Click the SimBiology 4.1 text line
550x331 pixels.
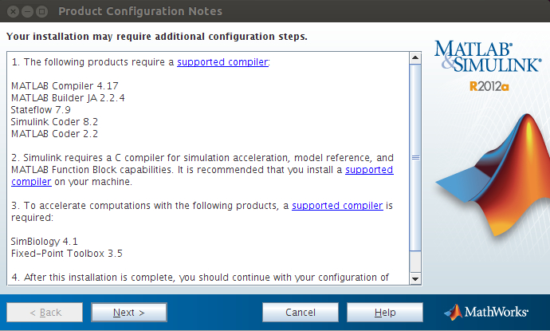pos(45,241)
